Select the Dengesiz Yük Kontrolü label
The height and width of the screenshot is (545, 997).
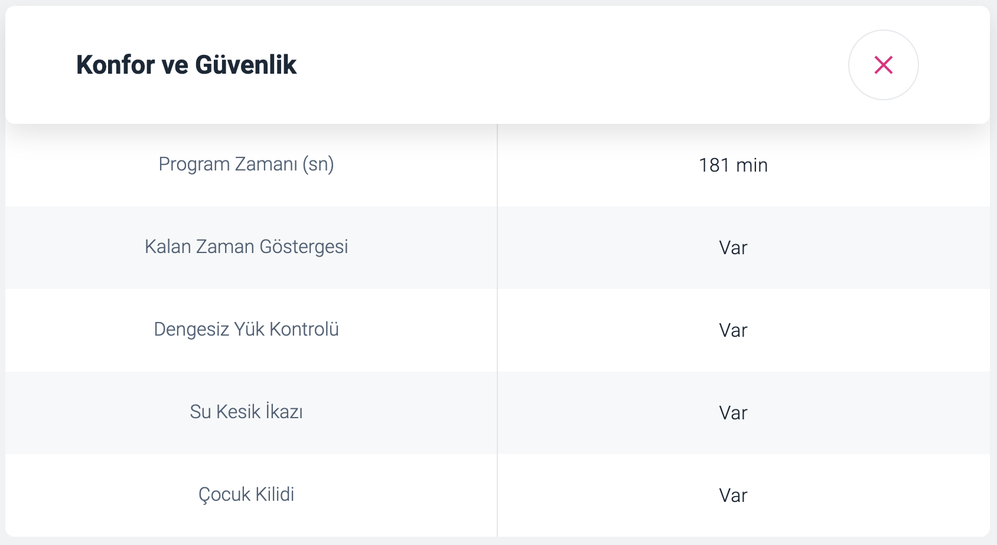[x=246, y=329]
